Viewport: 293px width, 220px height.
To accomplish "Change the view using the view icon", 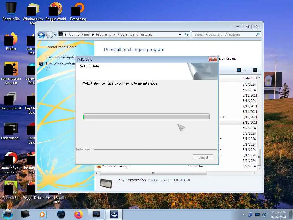I will pos(239,70).
